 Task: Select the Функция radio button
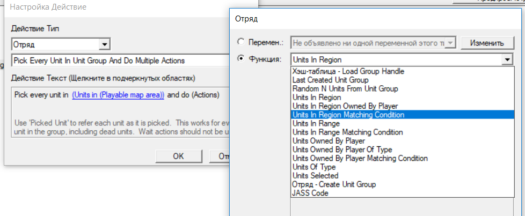pyautogui.click(x=240, y=59)
